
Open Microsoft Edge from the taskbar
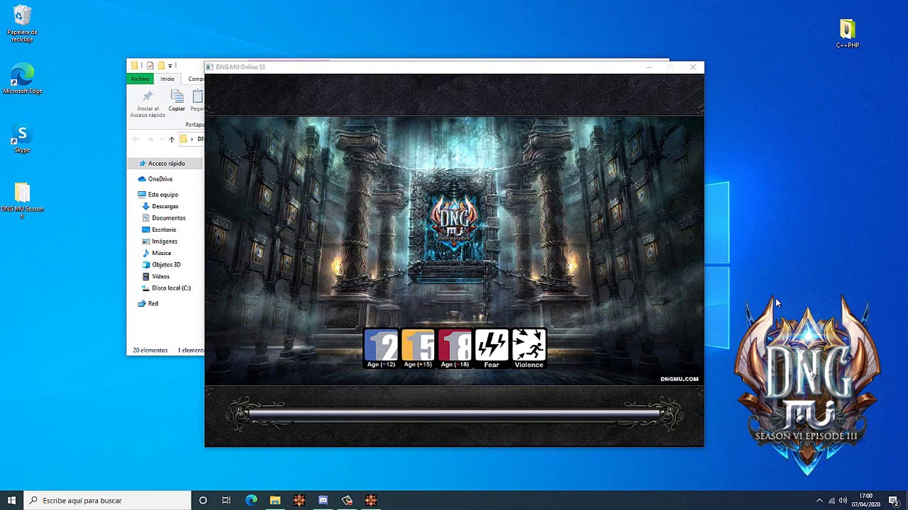coord(251,500)
